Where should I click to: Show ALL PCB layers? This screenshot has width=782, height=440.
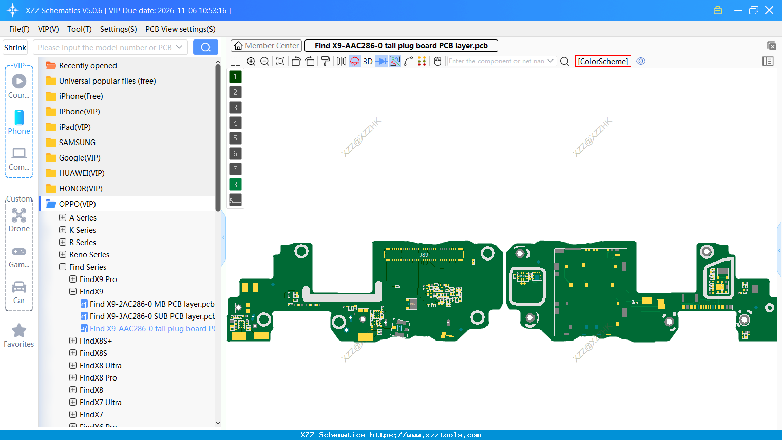pyautogui.click(x=235, y=200)
